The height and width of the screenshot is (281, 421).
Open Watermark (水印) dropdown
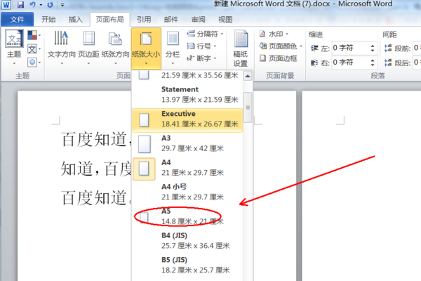click(x=274, y=34)
